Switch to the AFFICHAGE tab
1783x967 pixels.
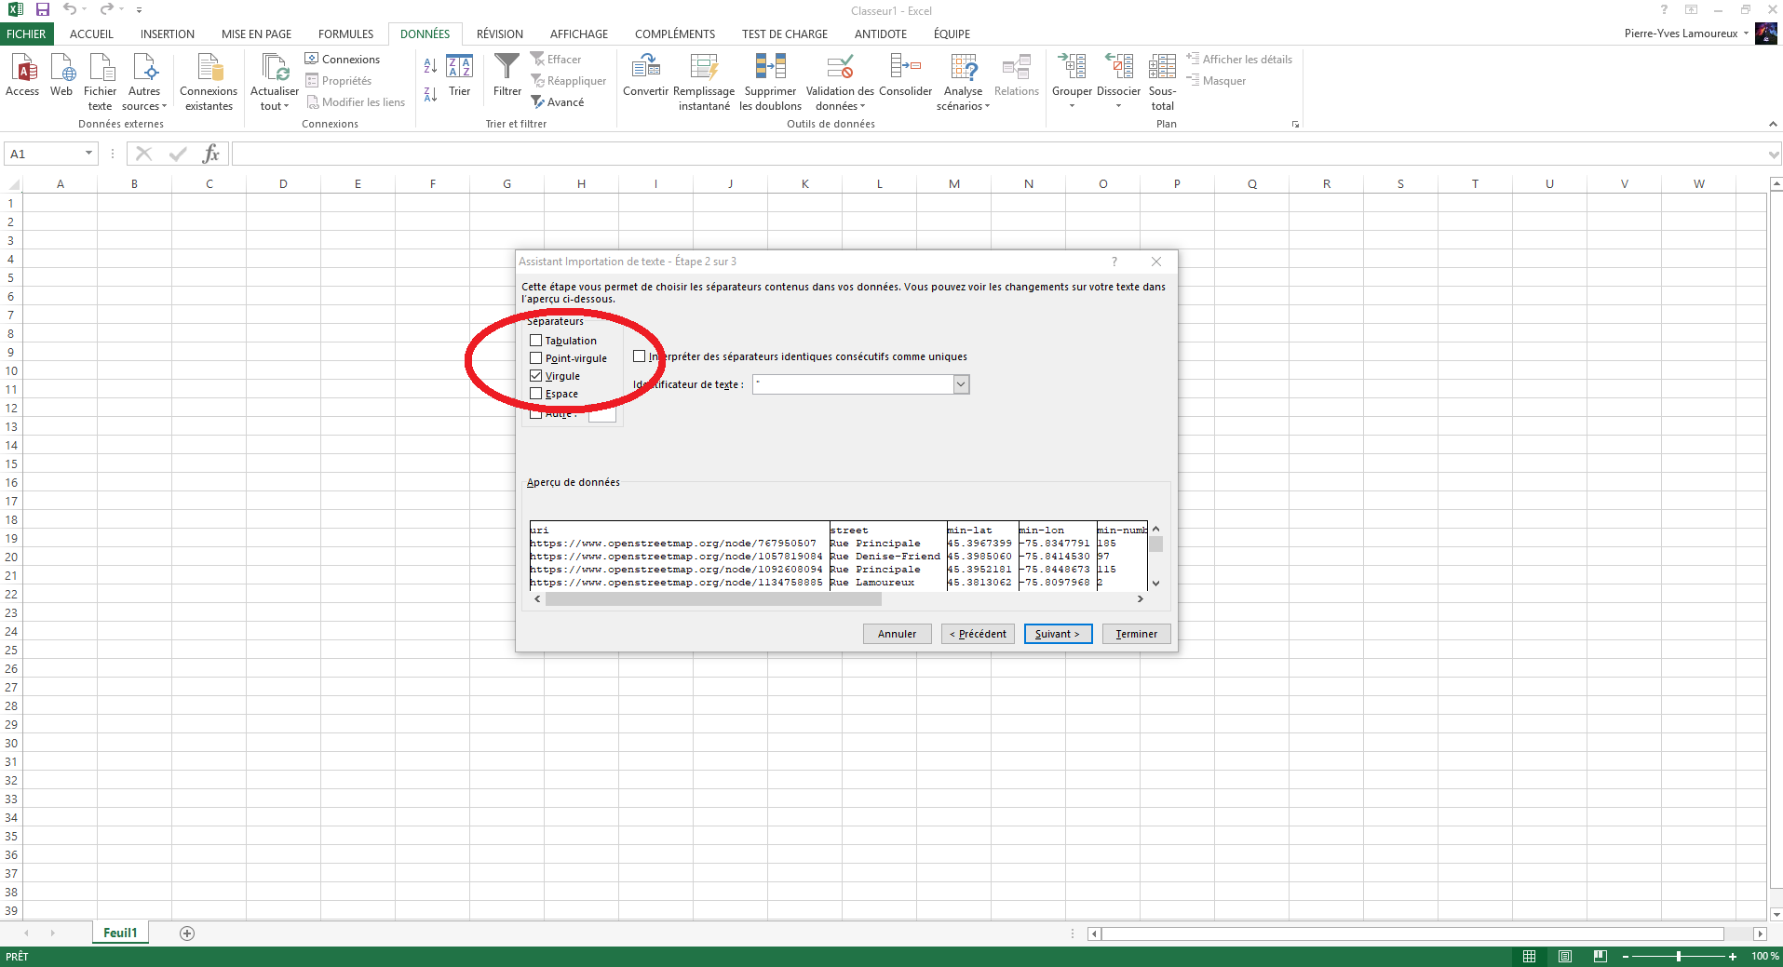pos(579,34)
